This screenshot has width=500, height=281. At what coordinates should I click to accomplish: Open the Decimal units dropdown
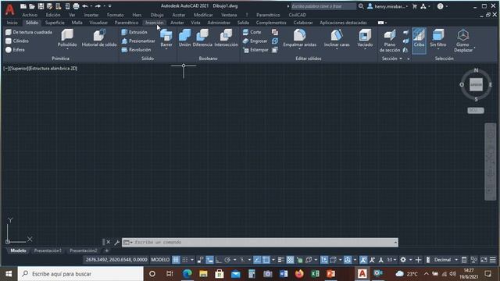446,260
